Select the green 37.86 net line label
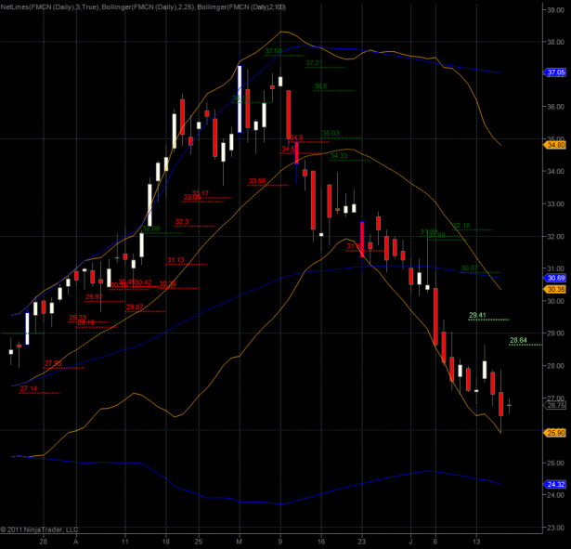This screenshot has width=571, height=549. click(x=273, y=50)
